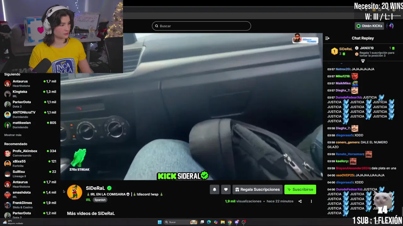Click the IRL category link below the stream title
This screenshot has height=226, width=403.
[x=88, y=200]
